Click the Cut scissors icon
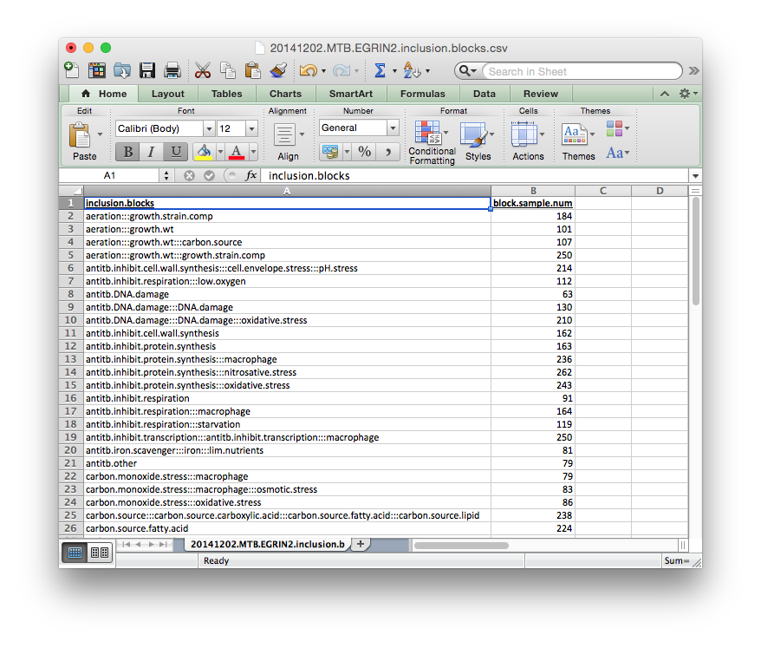The height and width of the screenshot is (648, 761). (x=203, y=71)
